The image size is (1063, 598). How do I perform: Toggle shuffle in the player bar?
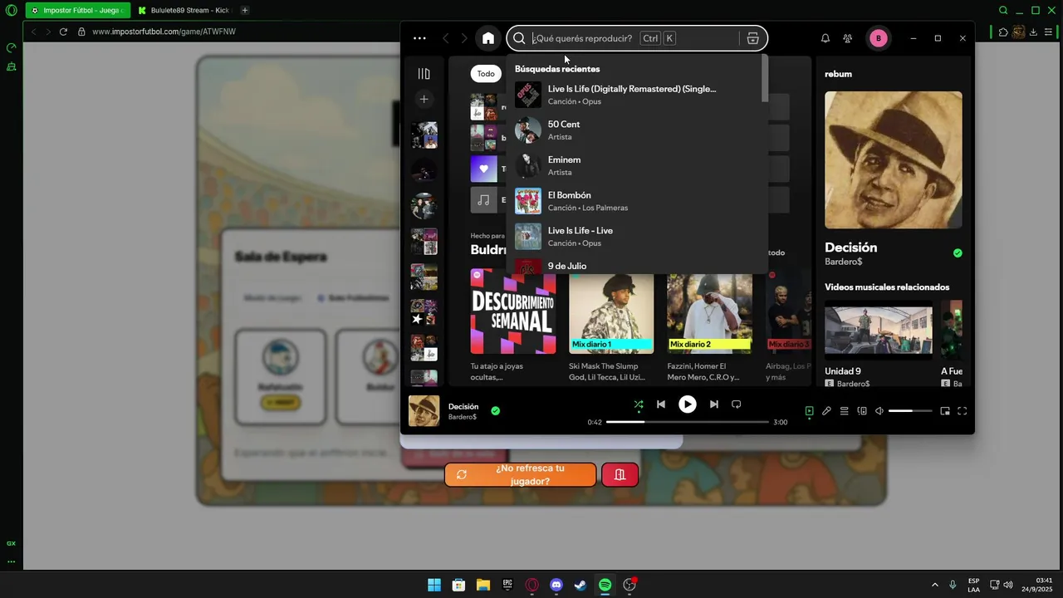point(639,404)
